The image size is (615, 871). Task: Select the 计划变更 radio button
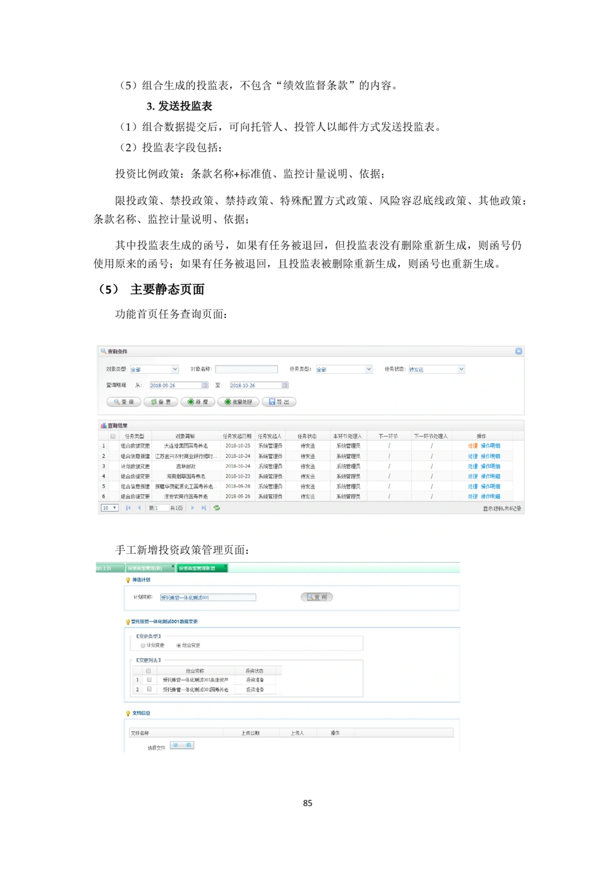tap(143, 646)
